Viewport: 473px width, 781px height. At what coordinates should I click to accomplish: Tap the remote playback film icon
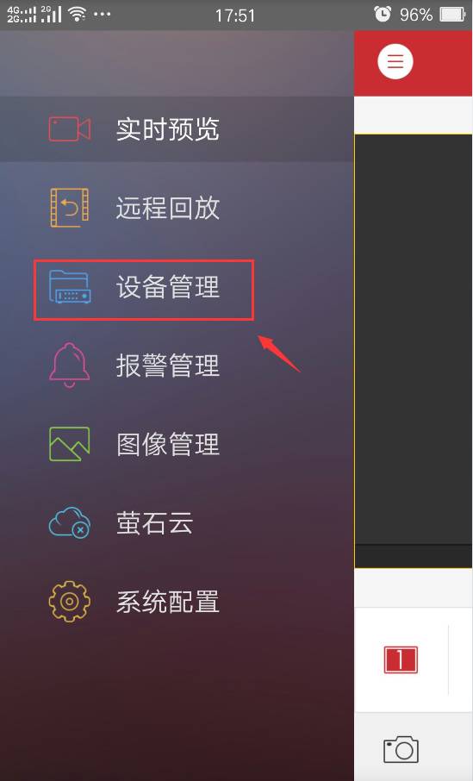pyautogui.click(x=69, y=207)
